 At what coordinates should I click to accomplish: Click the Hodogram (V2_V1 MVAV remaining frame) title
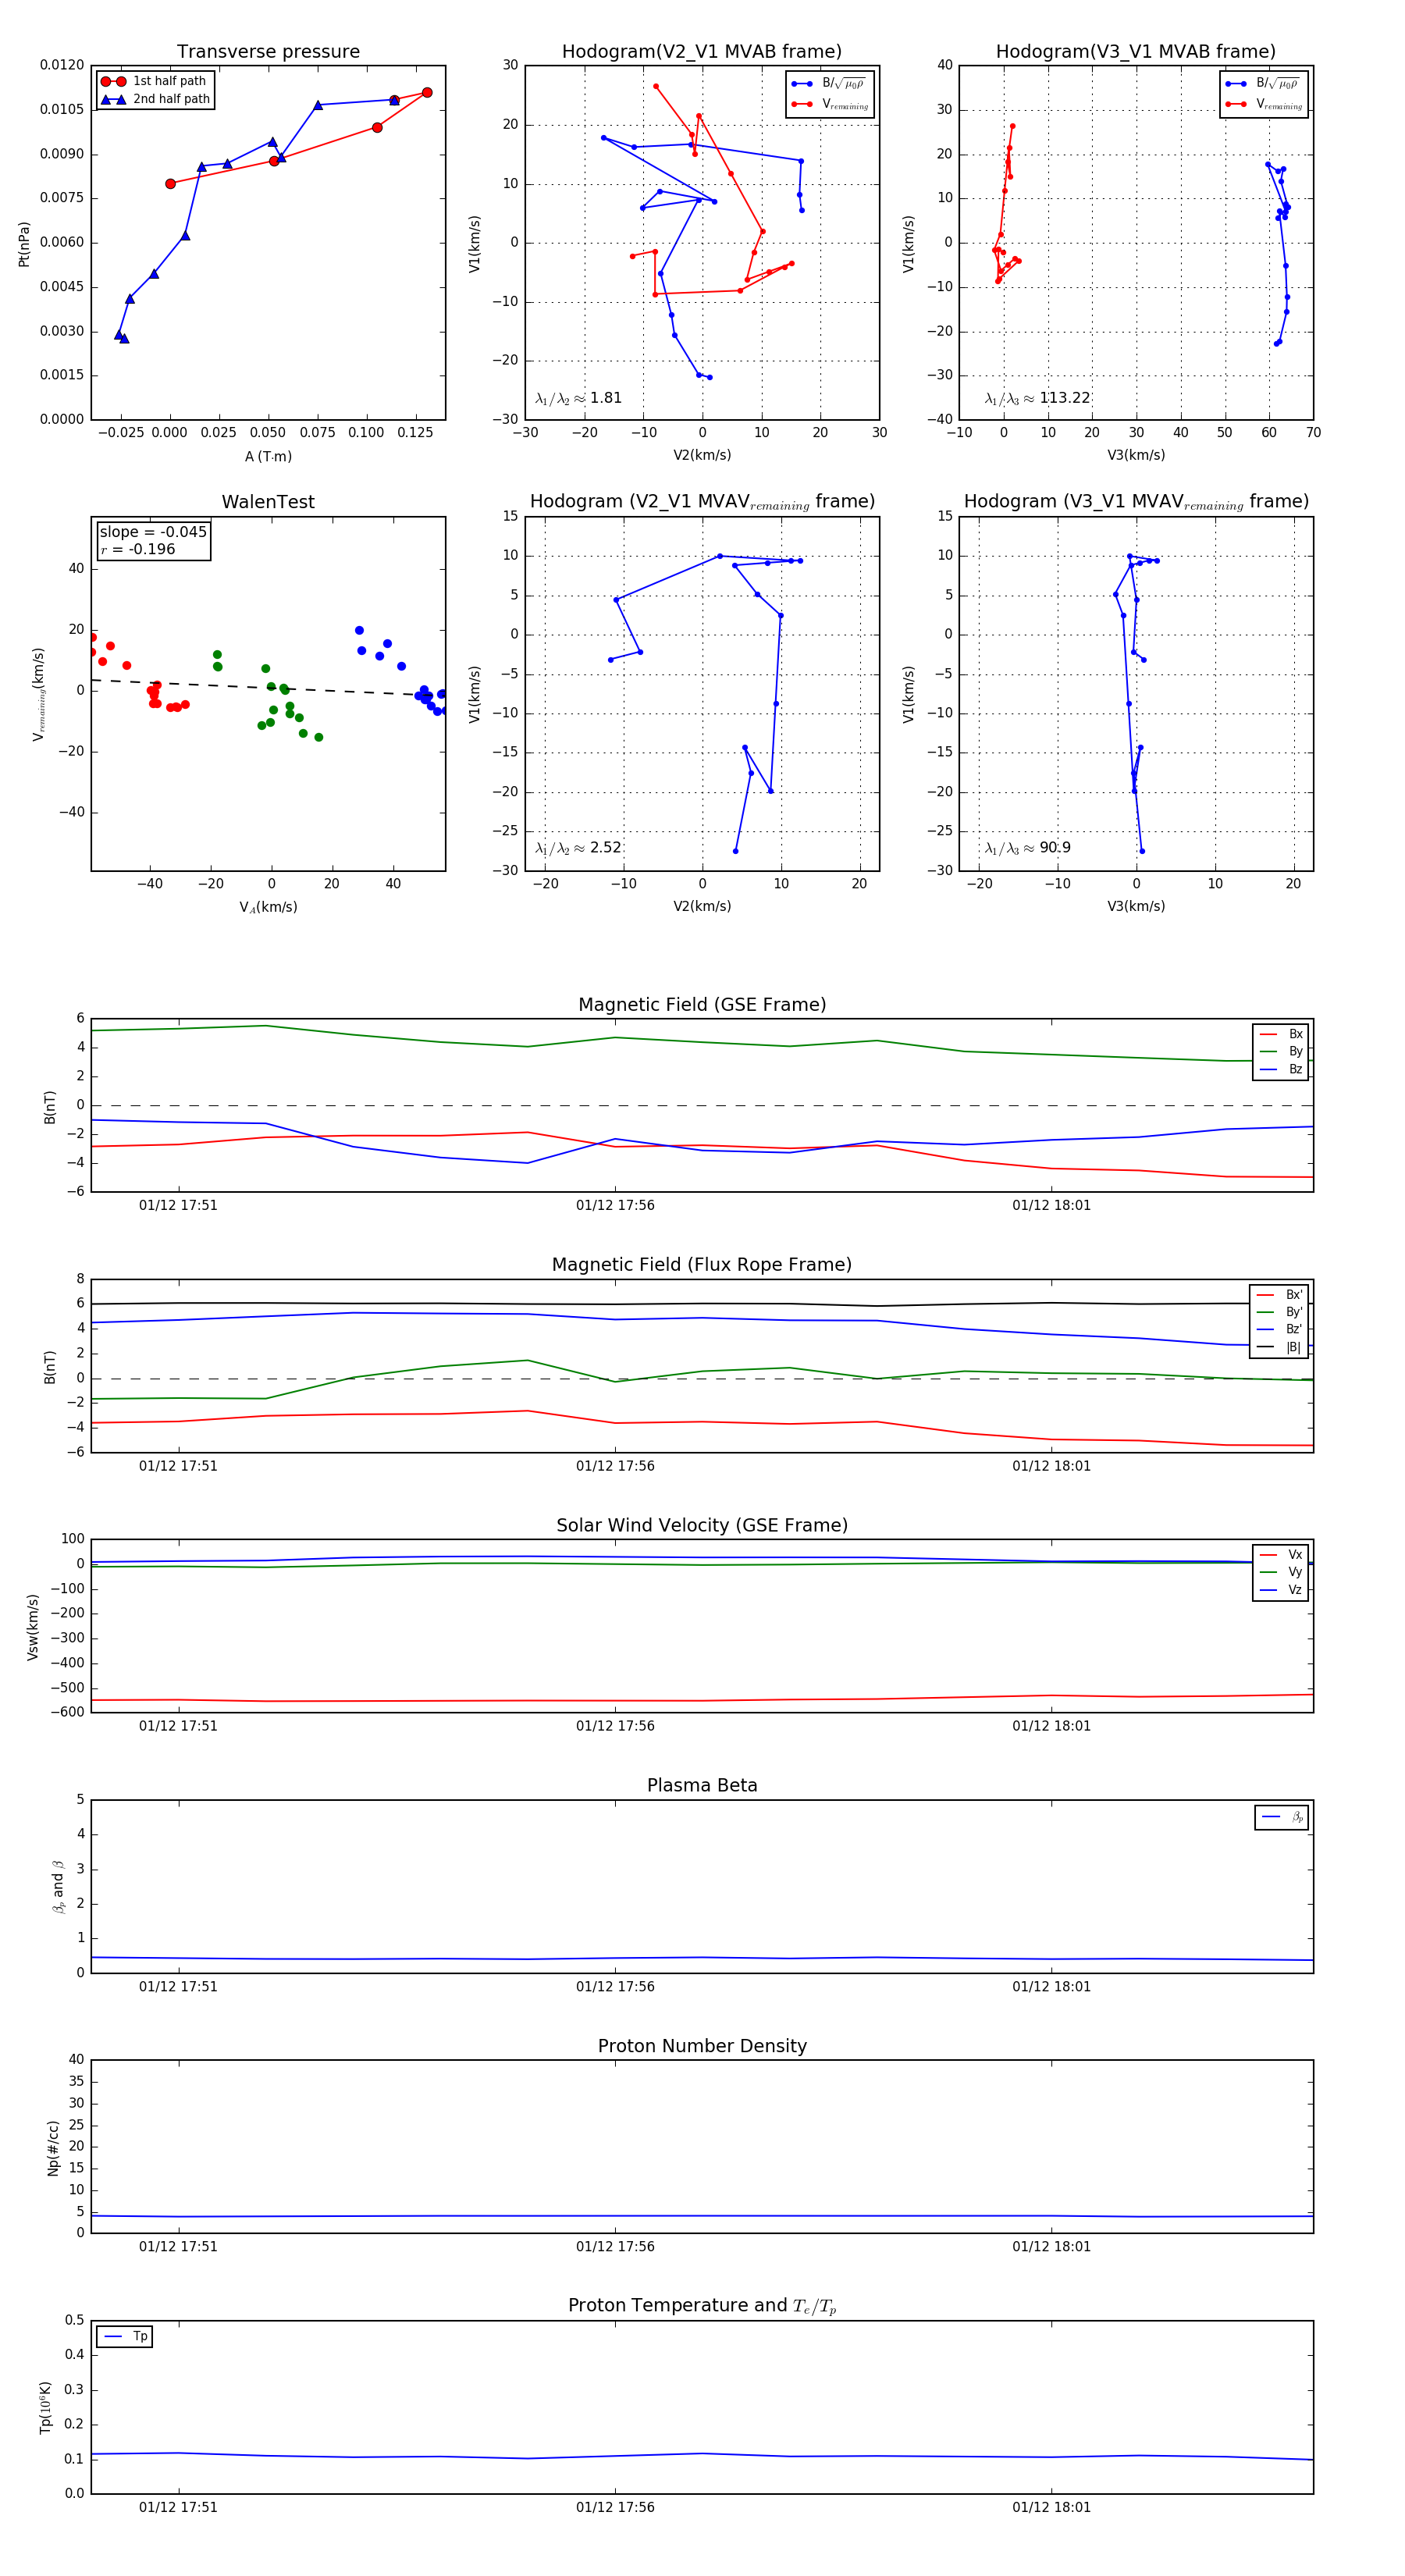tap(702, 502)
